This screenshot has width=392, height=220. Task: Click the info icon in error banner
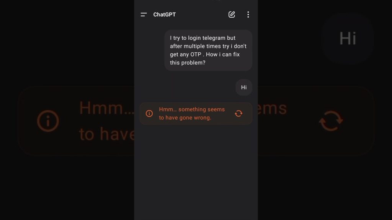pyautogui.click(x=149, y=113)
